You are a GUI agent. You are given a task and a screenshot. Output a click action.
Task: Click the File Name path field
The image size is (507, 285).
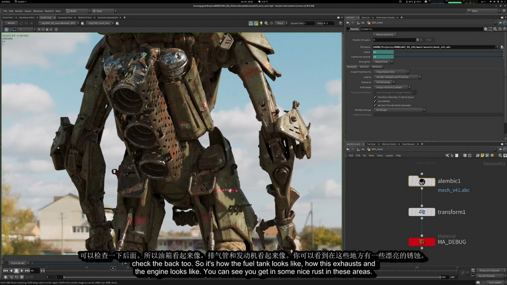click(433, 47)
